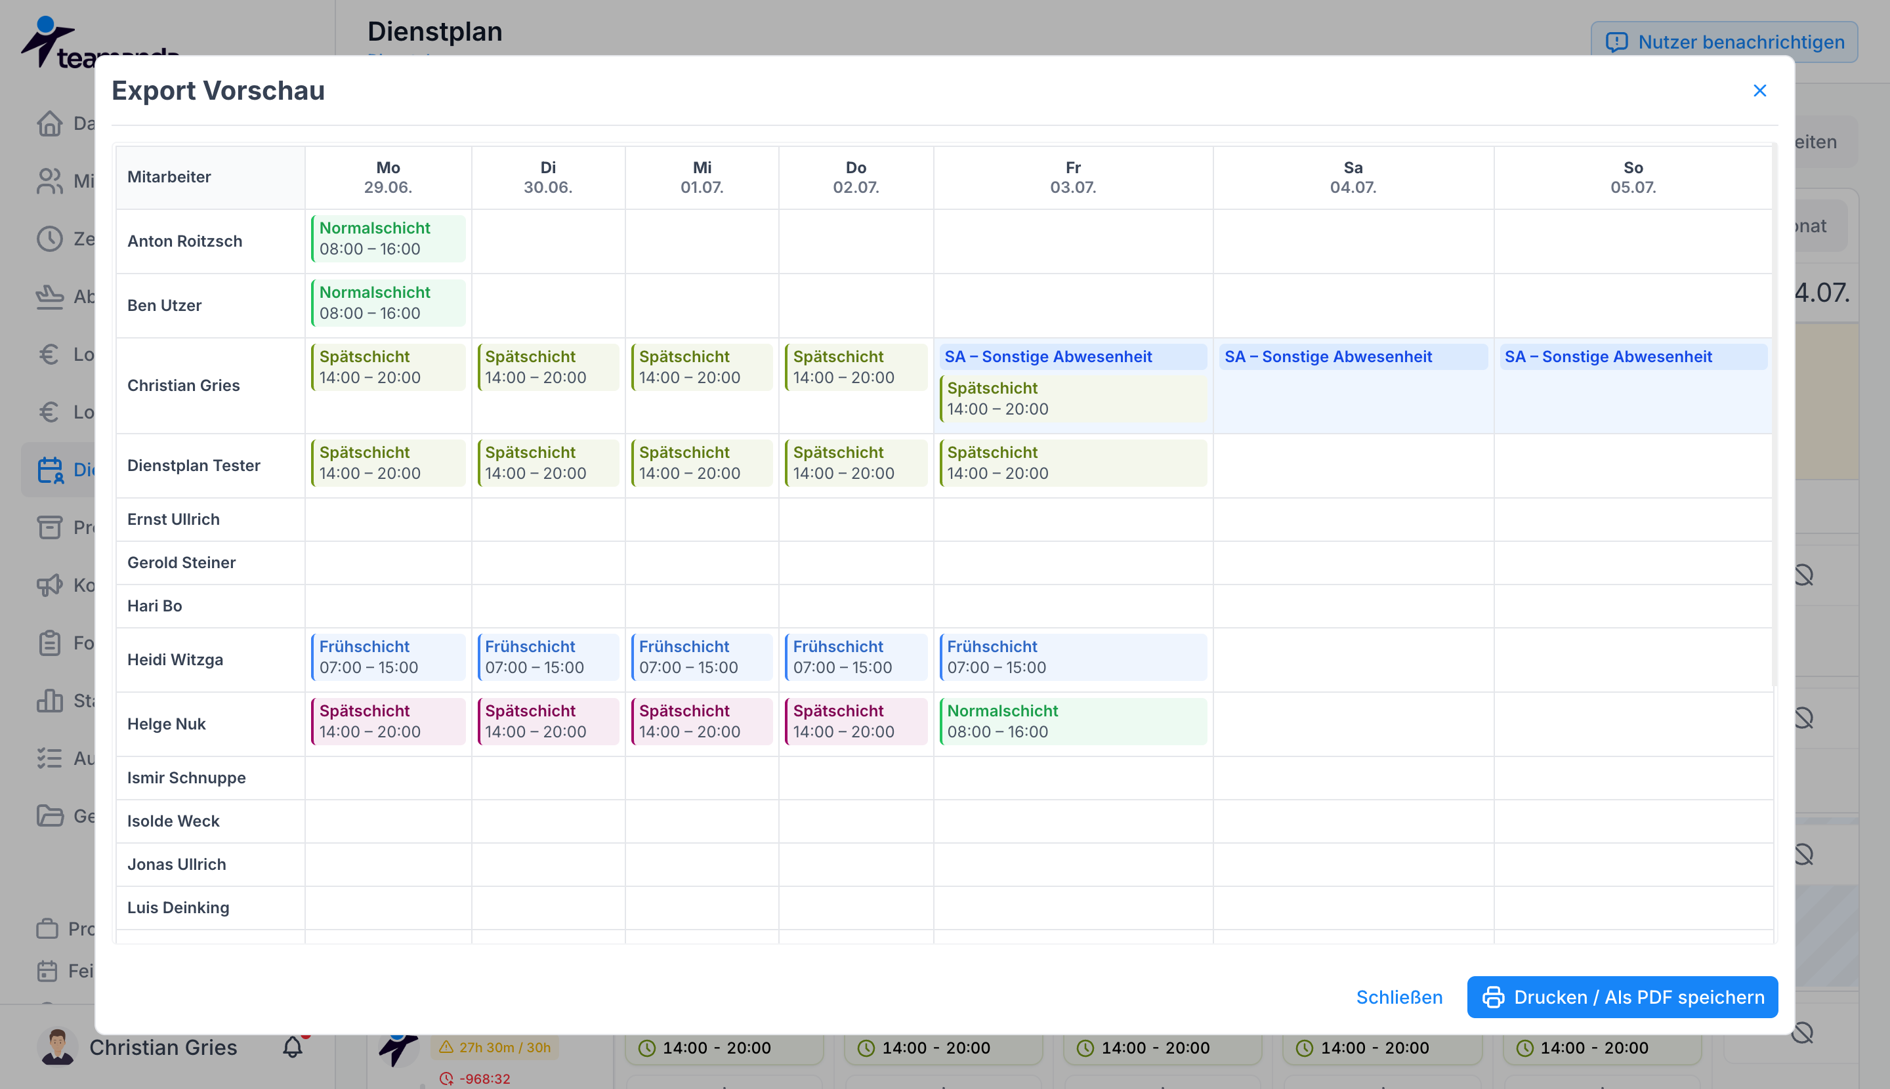The image size is (1890, 1089).
Task: Open the first euro icon in sidebar
Action: tap(50, 354)
